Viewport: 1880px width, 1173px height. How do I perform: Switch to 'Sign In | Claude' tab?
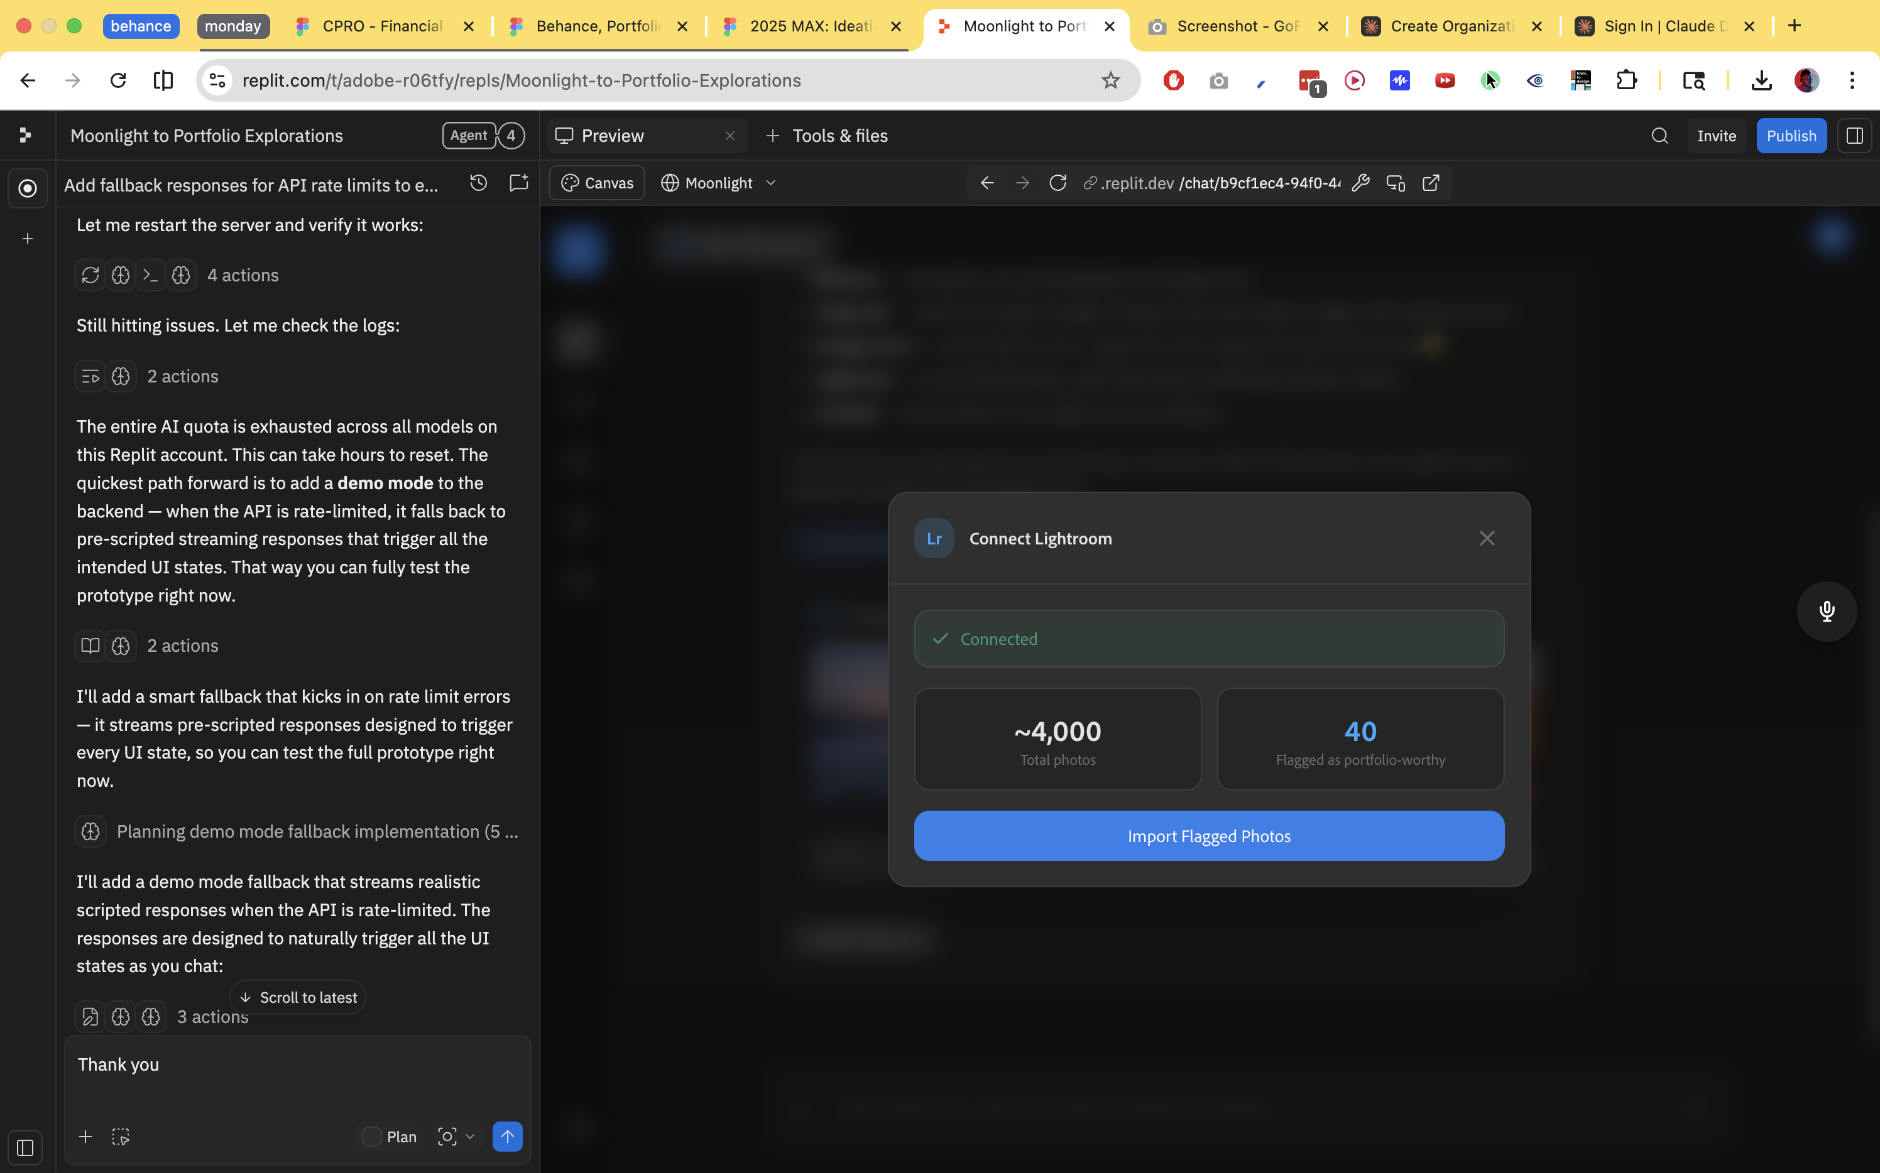click(1665, 26)
